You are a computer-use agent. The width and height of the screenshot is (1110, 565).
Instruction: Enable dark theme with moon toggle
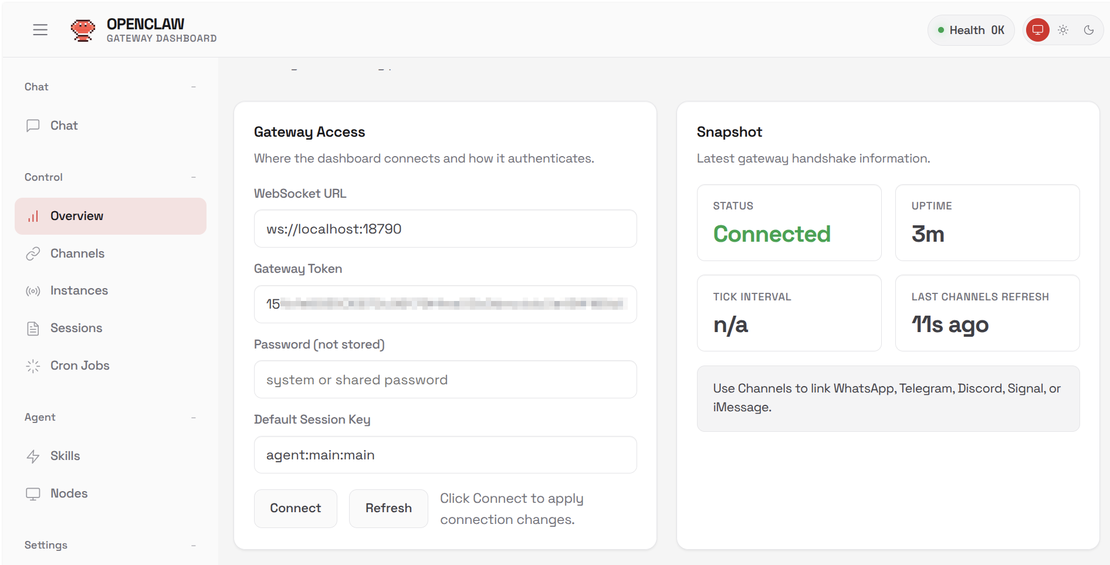(1089, 30)
